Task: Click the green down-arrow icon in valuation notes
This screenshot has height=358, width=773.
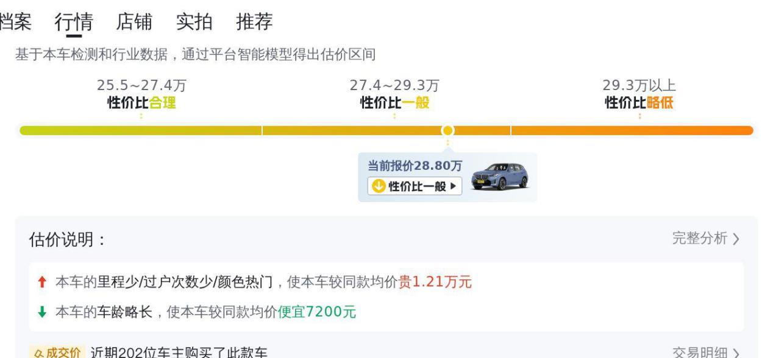Action: (42, 312)
